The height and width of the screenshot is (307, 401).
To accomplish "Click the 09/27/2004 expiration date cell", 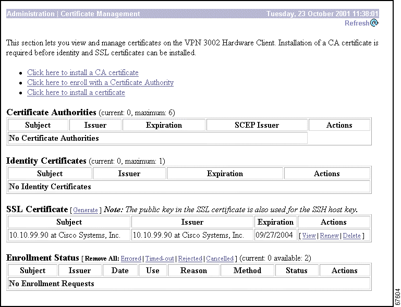I will [x=275, y=236].
